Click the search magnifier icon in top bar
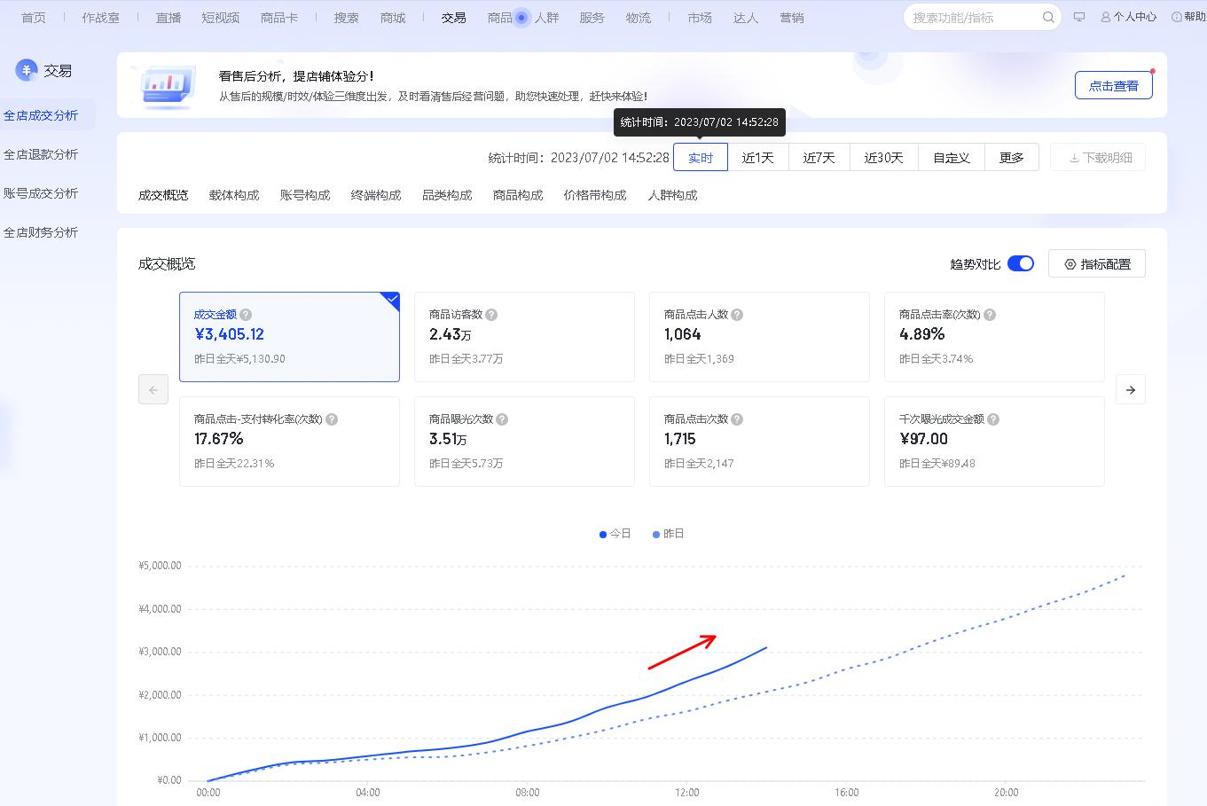 (1047, 16)
